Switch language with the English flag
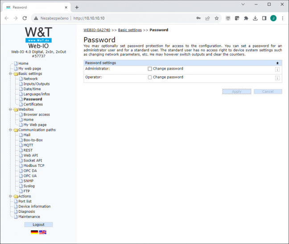Screen dimensions: 289x244 [x=43, y=232]
